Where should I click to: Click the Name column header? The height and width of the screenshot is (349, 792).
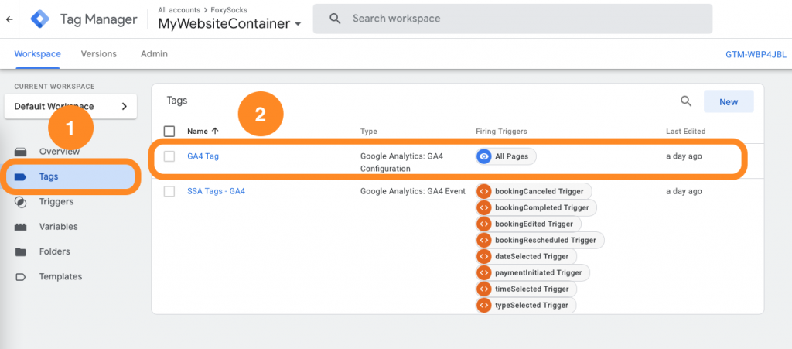coord(197,132)
